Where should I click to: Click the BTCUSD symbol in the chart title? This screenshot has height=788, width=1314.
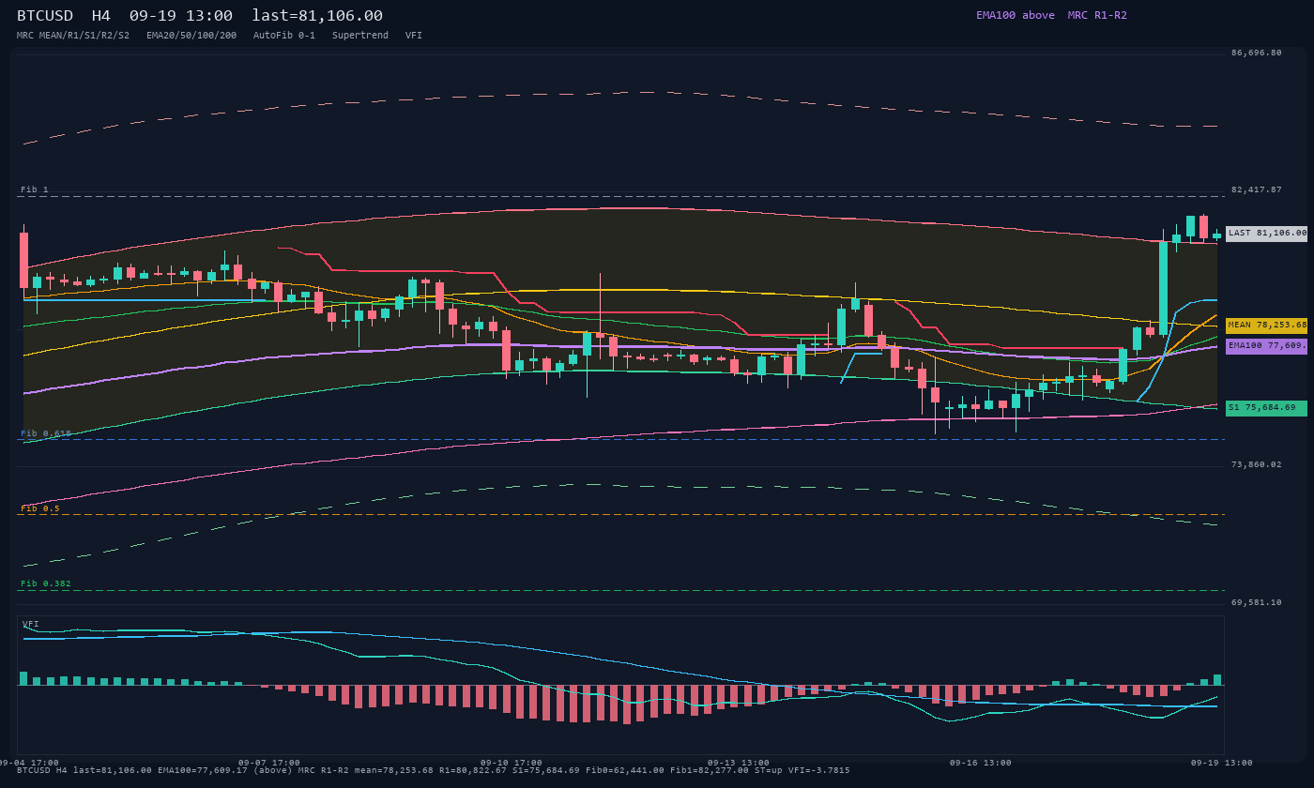[x=47, y=15]
